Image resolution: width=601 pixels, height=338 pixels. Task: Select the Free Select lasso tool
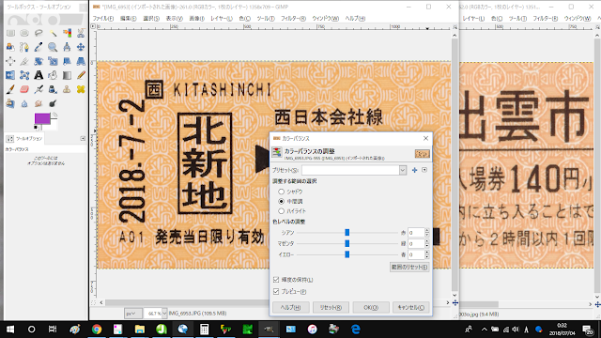(39, 34)
